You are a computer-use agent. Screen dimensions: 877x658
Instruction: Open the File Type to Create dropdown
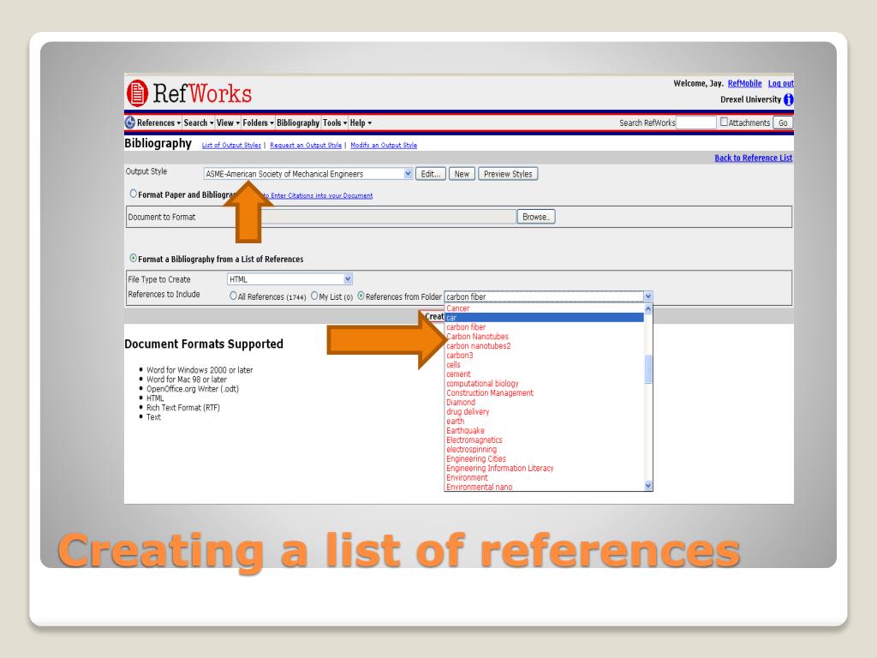289,279
